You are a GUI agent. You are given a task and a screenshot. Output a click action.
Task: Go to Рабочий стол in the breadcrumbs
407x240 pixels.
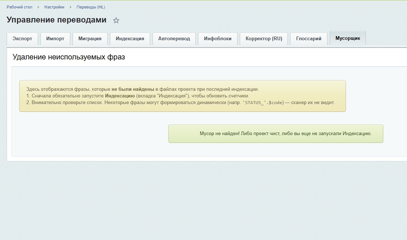[x=20, y=7]
